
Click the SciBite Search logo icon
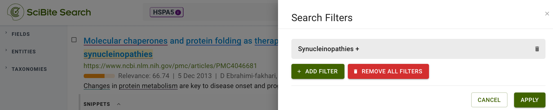click(16, 12)
